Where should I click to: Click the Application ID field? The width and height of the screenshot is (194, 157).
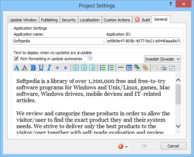[x=143, y=41]
